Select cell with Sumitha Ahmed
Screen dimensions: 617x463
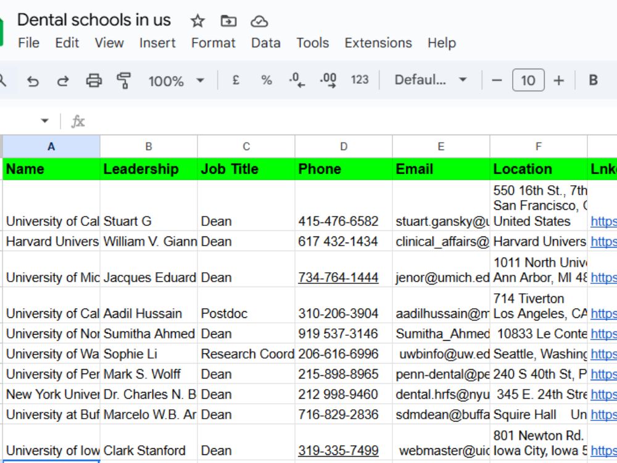click(149, 333)
